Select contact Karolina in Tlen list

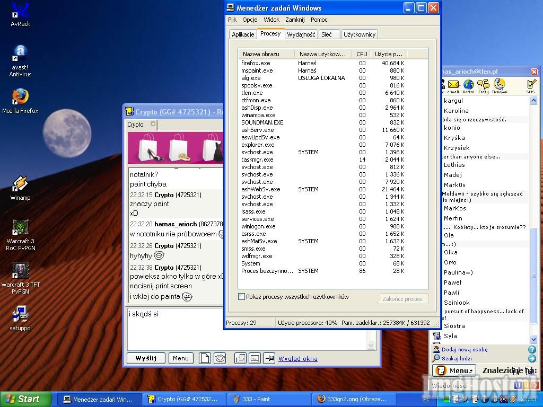pyautogui.click(x=456, y=111)
